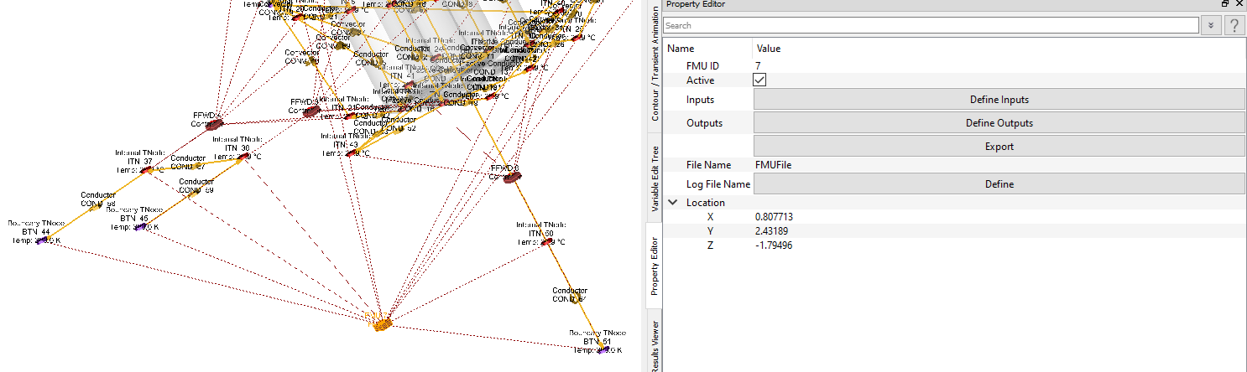Float the Property Editor panel

[1225, 4]
